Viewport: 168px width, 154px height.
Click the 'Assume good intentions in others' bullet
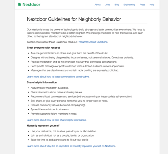[x=70, y=53]
